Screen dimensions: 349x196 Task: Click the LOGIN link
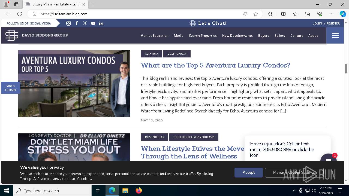point(317,23)
